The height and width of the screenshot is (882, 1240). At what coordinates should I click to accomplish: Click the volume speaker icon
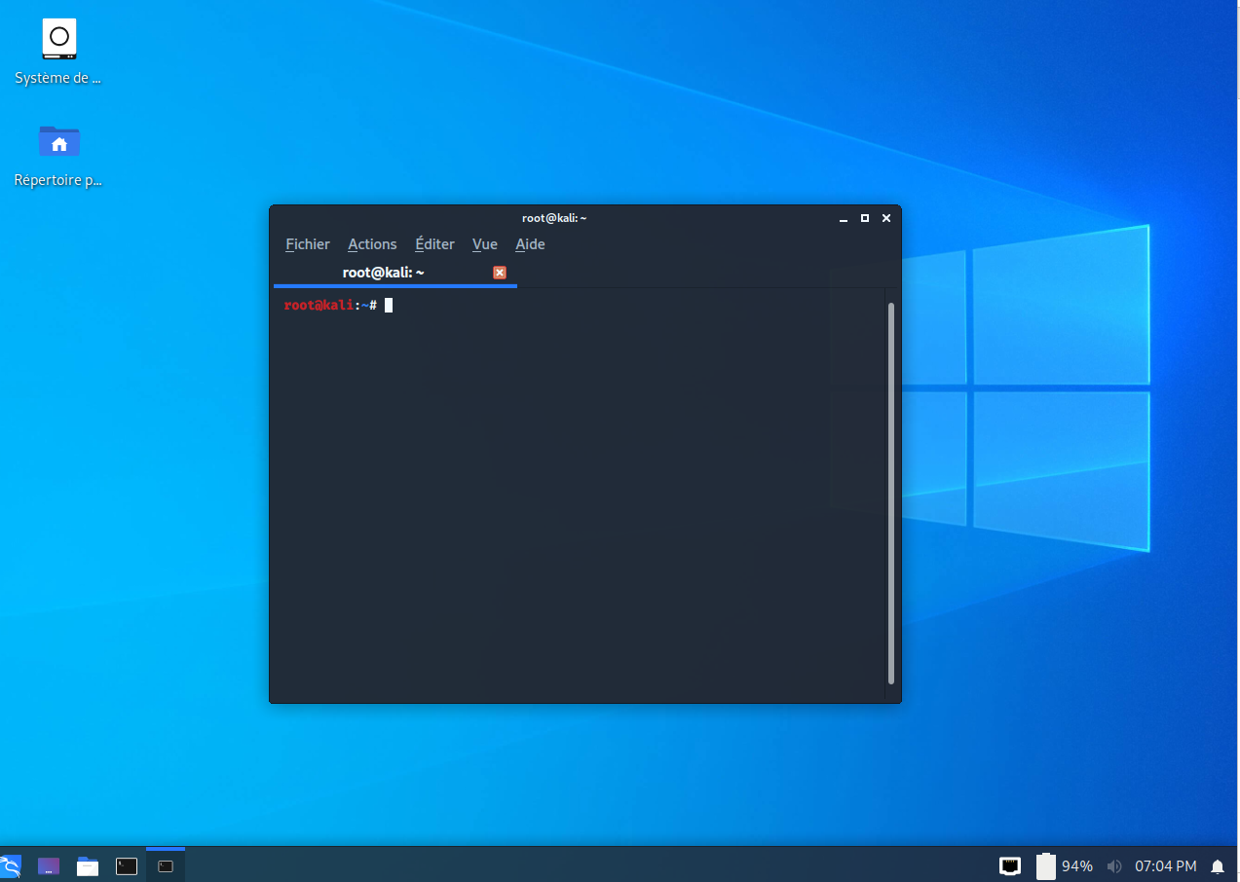pyautogui.click(x=1114, y=865)
